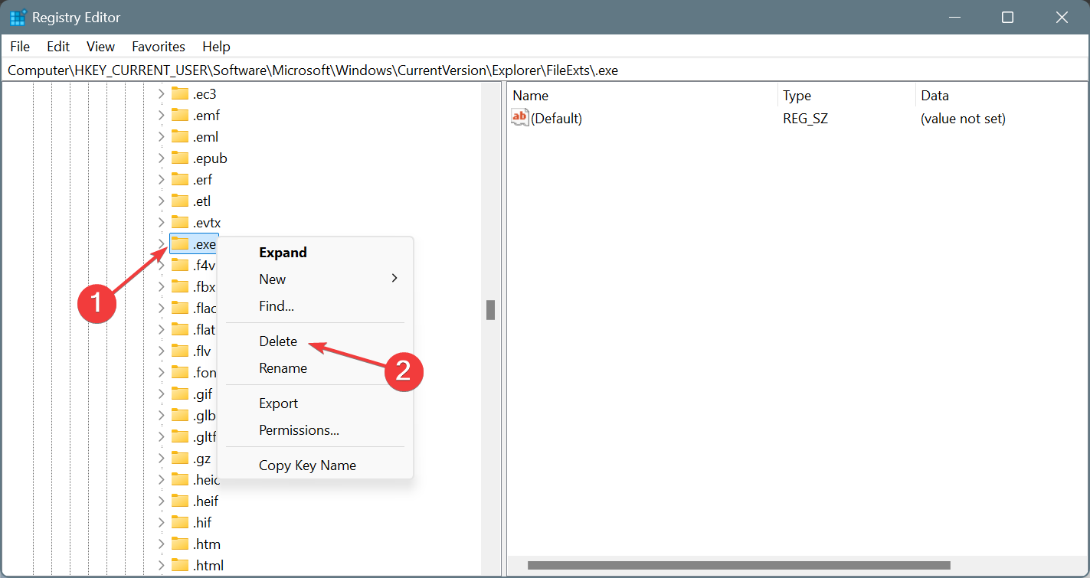Click the .epub folder icon
The image size is (1090, 578).
pyautogui.click(x=180, y=158)
